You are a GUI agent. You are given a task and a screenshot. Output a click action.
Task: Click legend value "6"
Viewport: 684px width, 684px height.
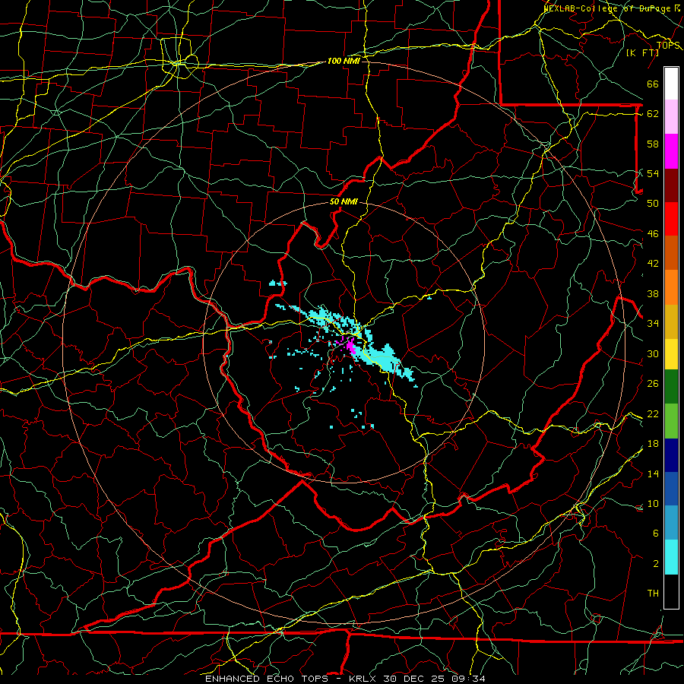(655, 533)
